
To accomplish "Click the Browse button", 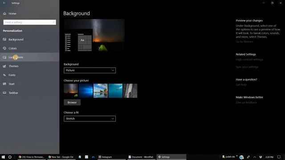I will point(72,103).
